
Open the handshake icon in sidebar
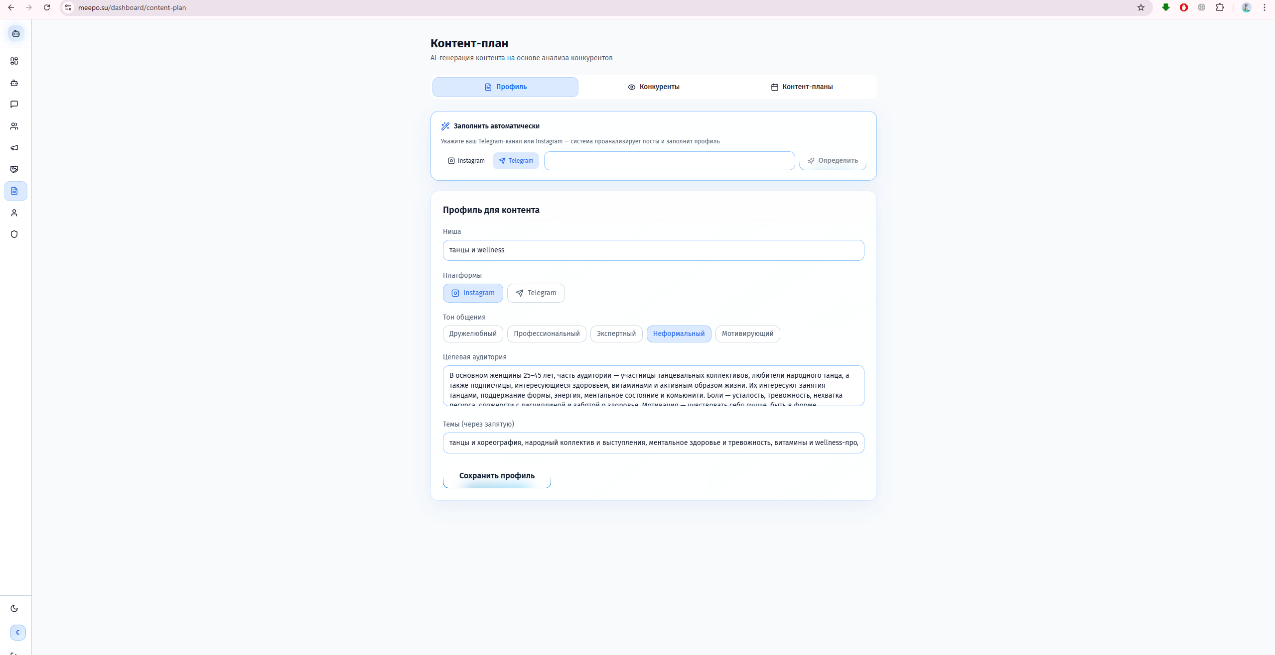click(14, 169)
